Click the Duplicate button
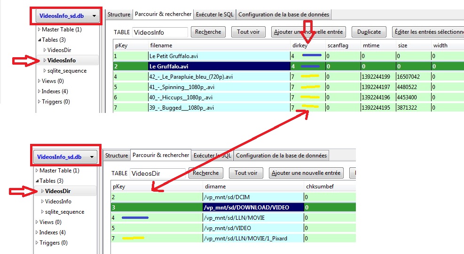This screenshot has height=254, width=464. pyautogui.click(x=369, y=32)
